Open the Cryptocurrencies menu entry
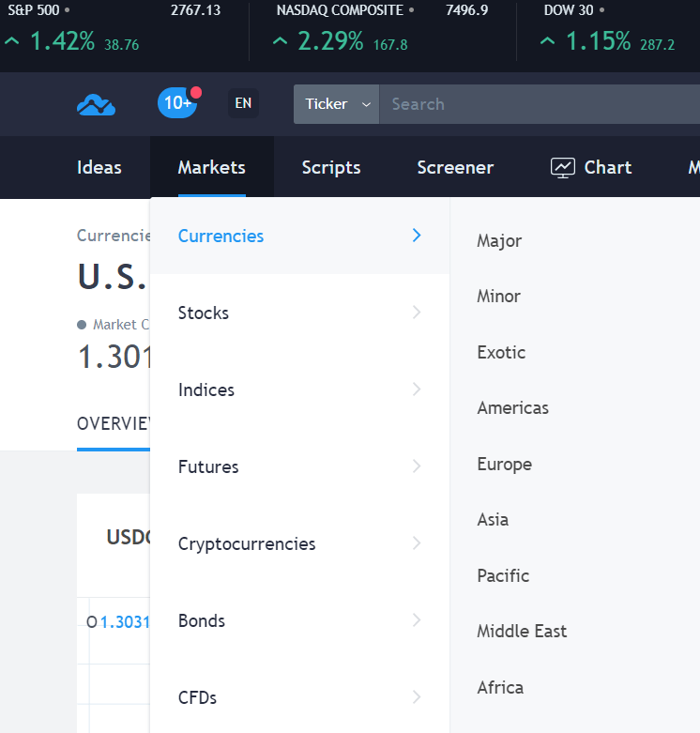Screen dimensions: 700x733 coord(246,543)
